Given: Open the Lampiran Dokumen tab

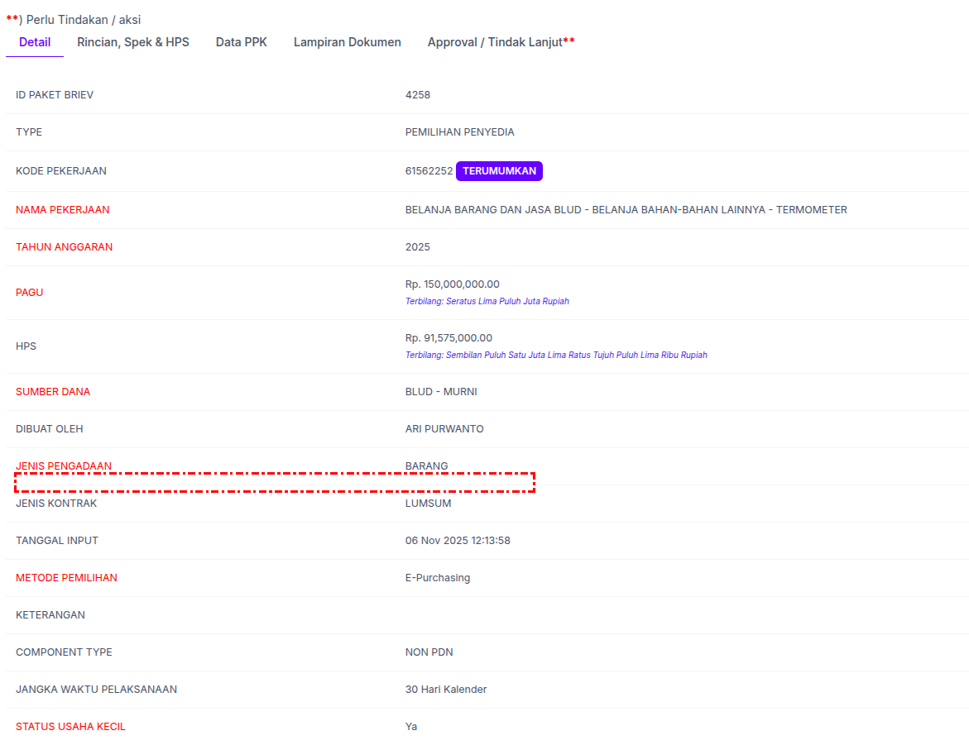Looking at the screenshot, I should [x=348, y=42].
